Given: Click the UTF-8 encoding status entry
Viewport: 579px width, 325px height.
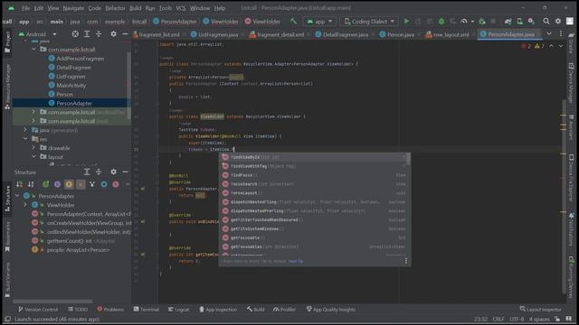Looking at the screenshot, I should click(x=517, y=319).
